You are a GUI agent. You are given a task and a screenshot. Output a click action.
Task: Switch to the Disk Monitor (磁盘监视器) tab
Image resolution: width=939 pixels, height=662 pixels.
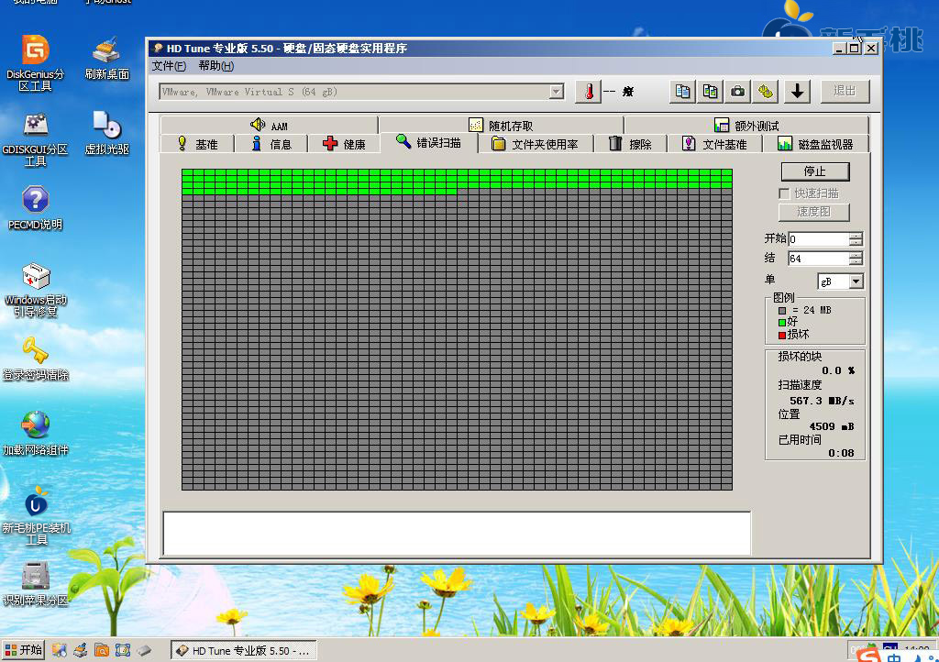coord(815,144)
